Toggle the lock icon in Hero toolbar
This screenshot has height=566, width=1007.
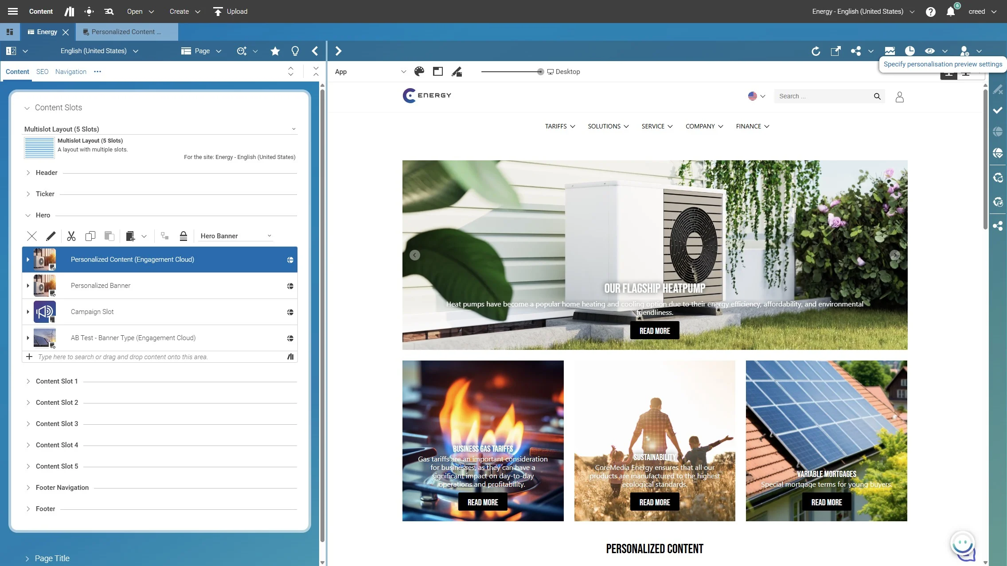pos(183,236)
